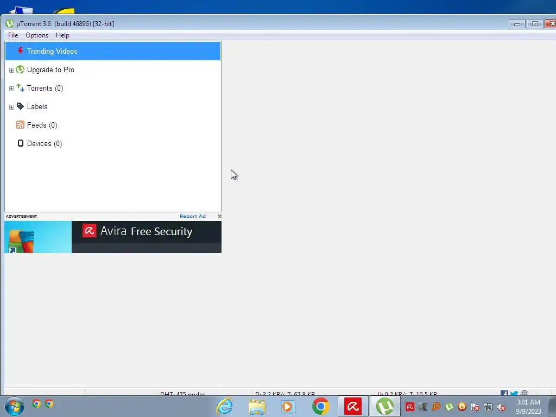This screenshot has height=417, width=556.
Task: Click the Devices phone icon
Action: click(21, 143)
